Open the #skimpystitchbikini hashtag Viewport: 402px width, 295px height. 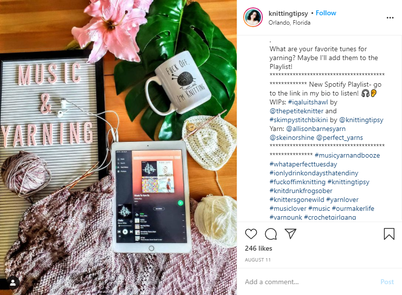299,120
